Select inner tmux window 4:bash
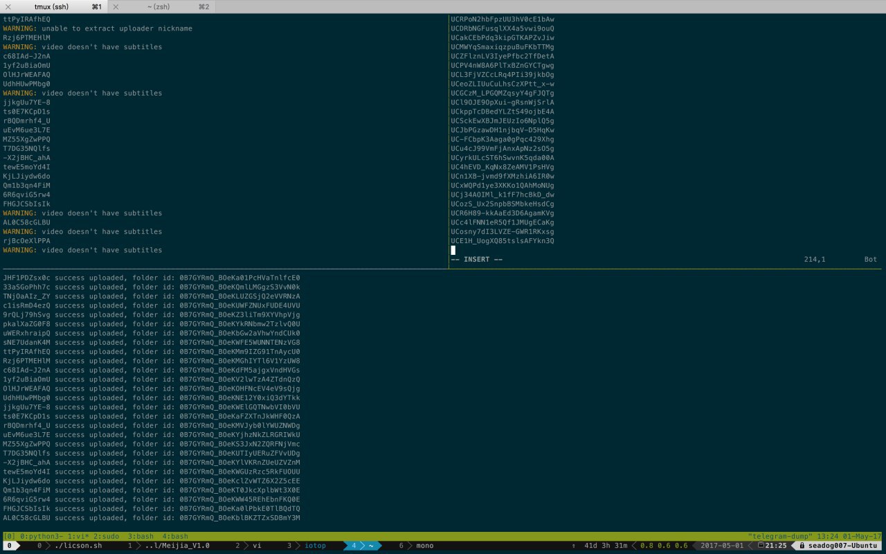The image size is (886, 554). [x=175, y=536]
